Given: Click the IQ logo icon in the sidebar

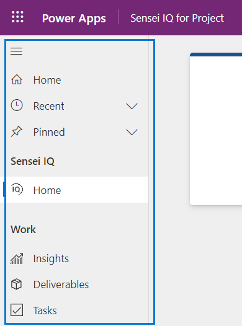Looking at the screenshot, I should point(17,190).
